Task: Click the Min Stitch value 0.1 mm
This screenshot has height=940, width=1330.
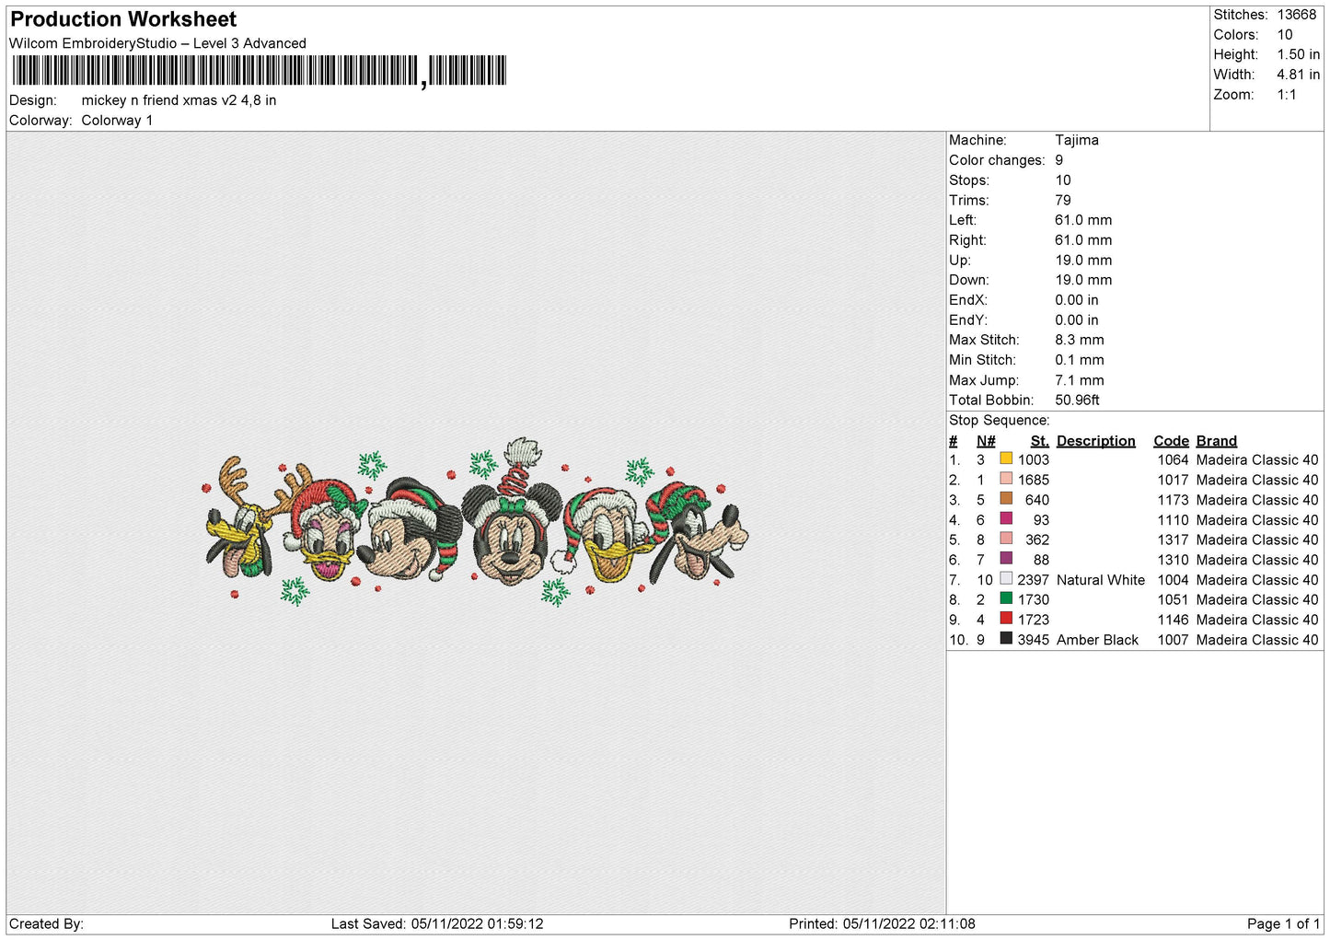Action: tap(1079, 360)
